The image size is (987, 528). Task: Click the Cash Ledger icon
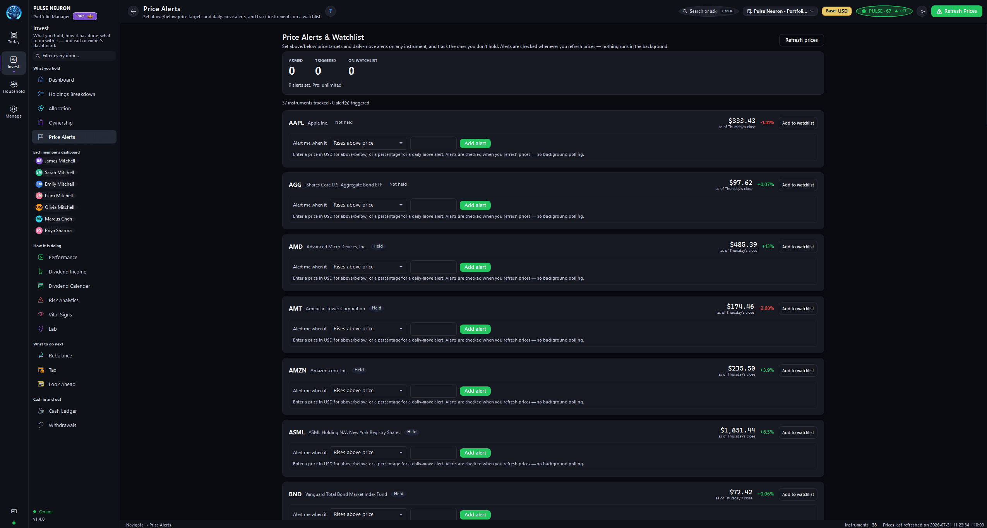(41, 411)
